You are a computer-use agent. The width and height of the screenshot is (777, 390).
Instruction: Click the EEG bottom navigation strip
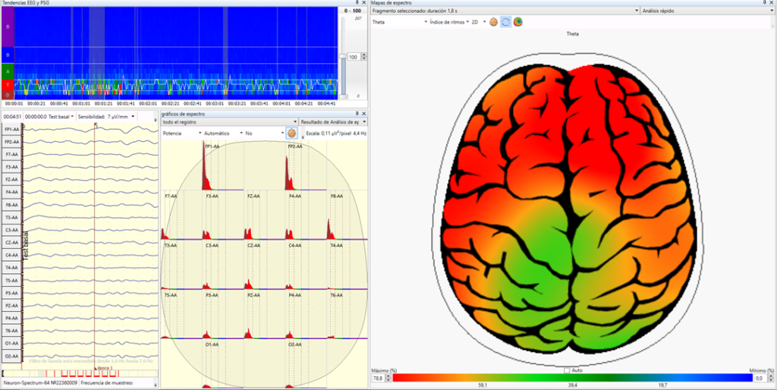(80, 373)
